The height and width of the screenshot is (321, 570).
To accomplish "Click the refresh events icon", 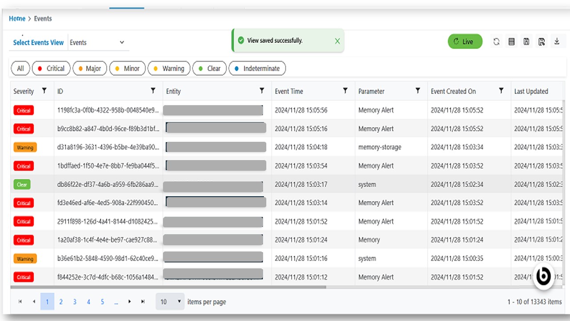I will pyautogui.click(x=497, y=42).
